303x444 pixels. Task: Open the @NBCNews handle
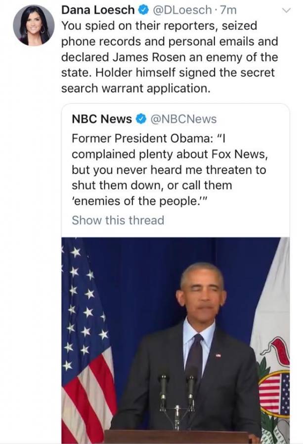click(x=183, y=119)
